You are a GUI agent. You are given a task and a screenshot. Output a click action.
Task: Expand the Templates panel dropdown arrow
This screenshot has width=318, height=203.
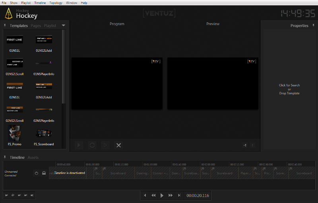64,25
